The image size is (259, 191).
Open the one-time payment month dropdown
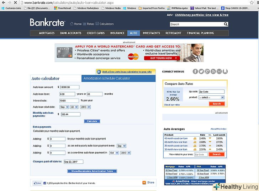(114, 153)
